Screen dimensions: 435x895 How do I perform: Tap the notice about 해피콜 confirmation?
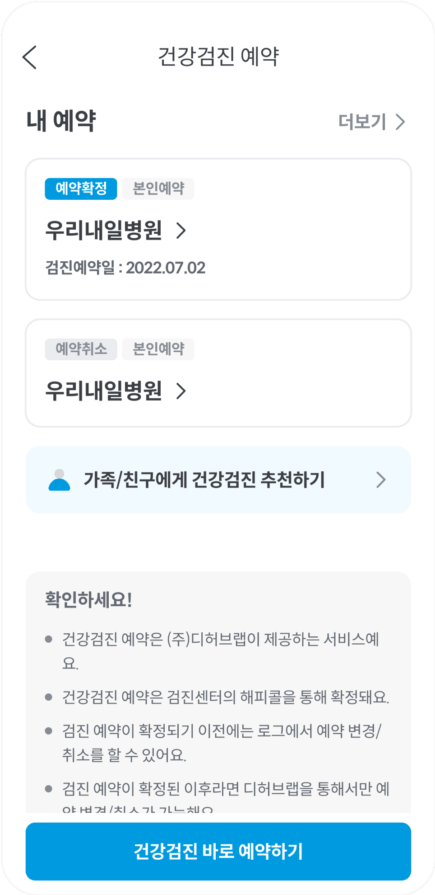tap(225, 697)
